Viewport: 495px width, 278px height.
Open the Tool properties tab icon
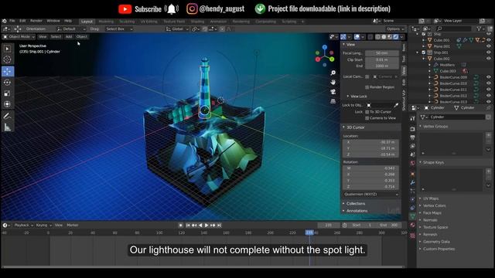coord(412,118)
